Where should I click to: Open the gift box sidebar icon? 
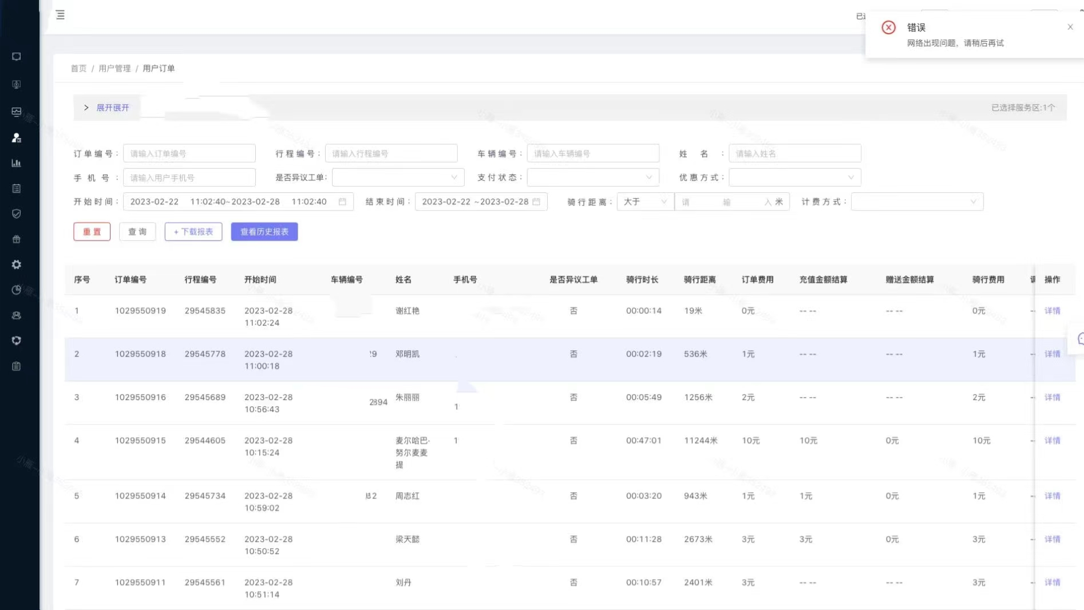(17, 239)
